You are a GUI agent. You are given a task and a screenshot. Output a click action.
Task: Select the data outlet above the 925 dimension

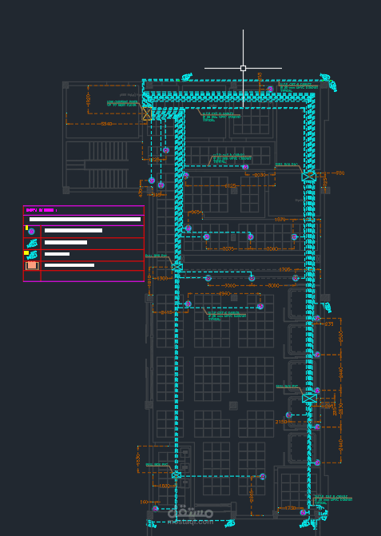pyautogui.click(x=166, y=150)
